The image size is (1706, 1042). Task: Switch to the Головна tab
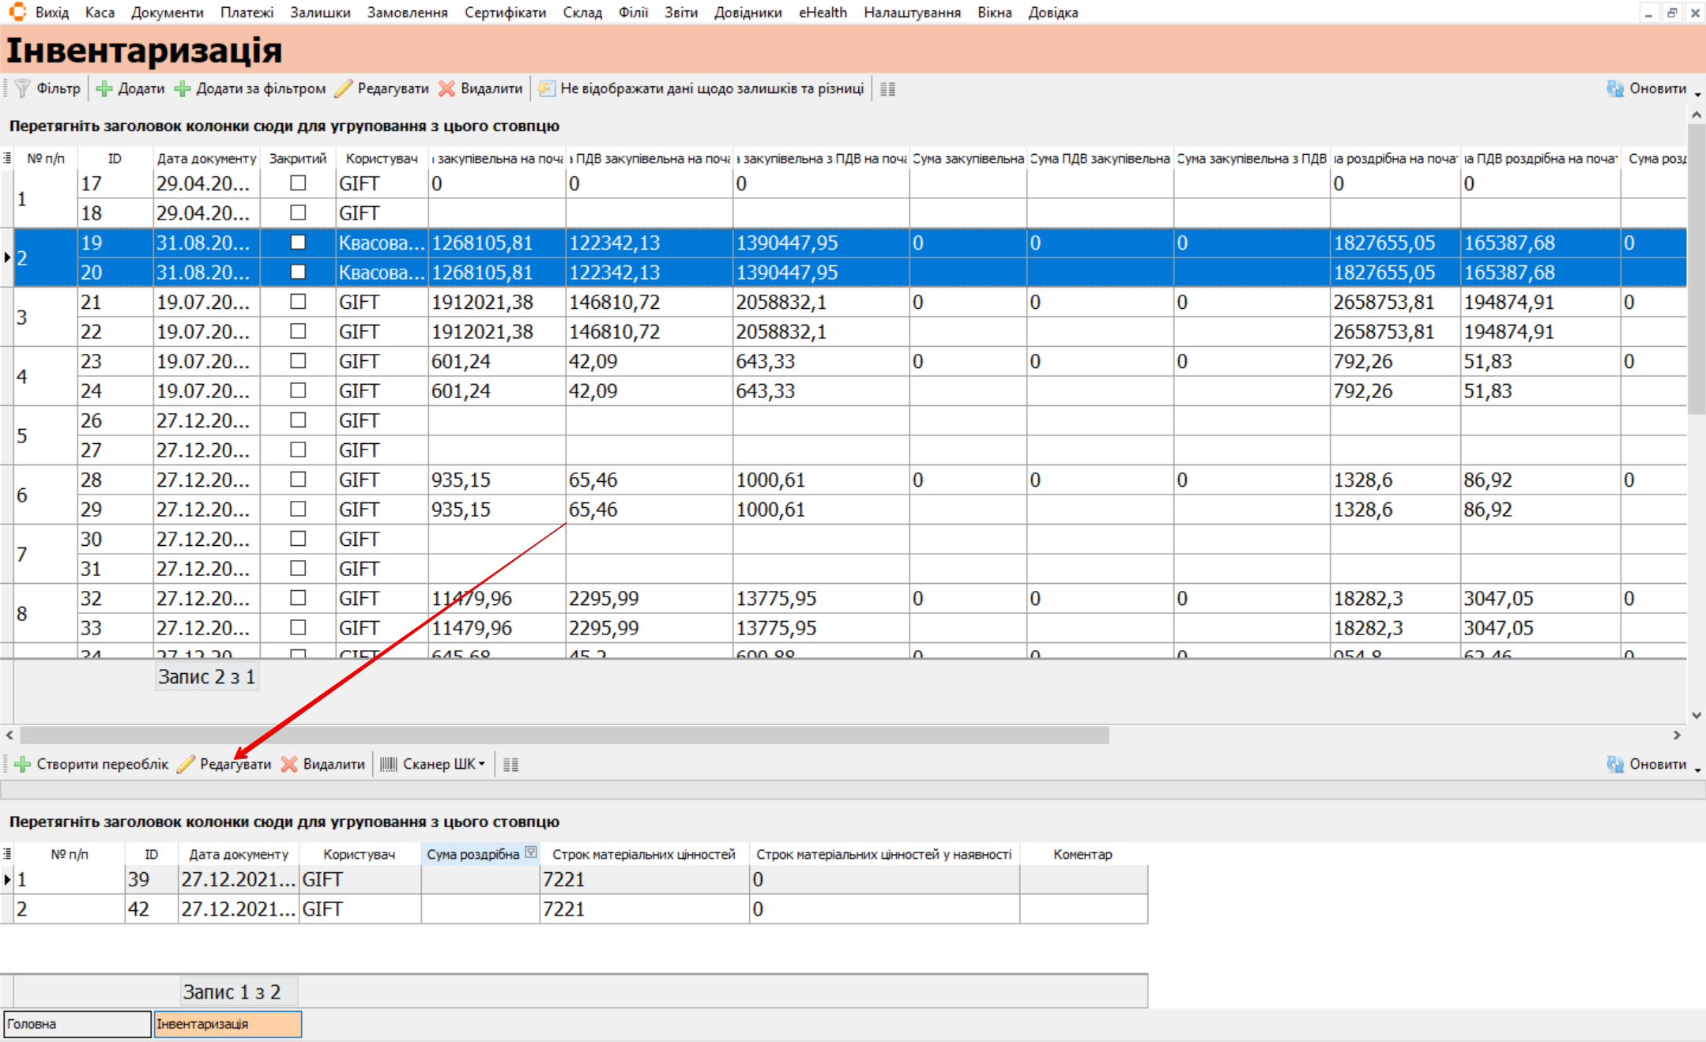coord(77,1024)
